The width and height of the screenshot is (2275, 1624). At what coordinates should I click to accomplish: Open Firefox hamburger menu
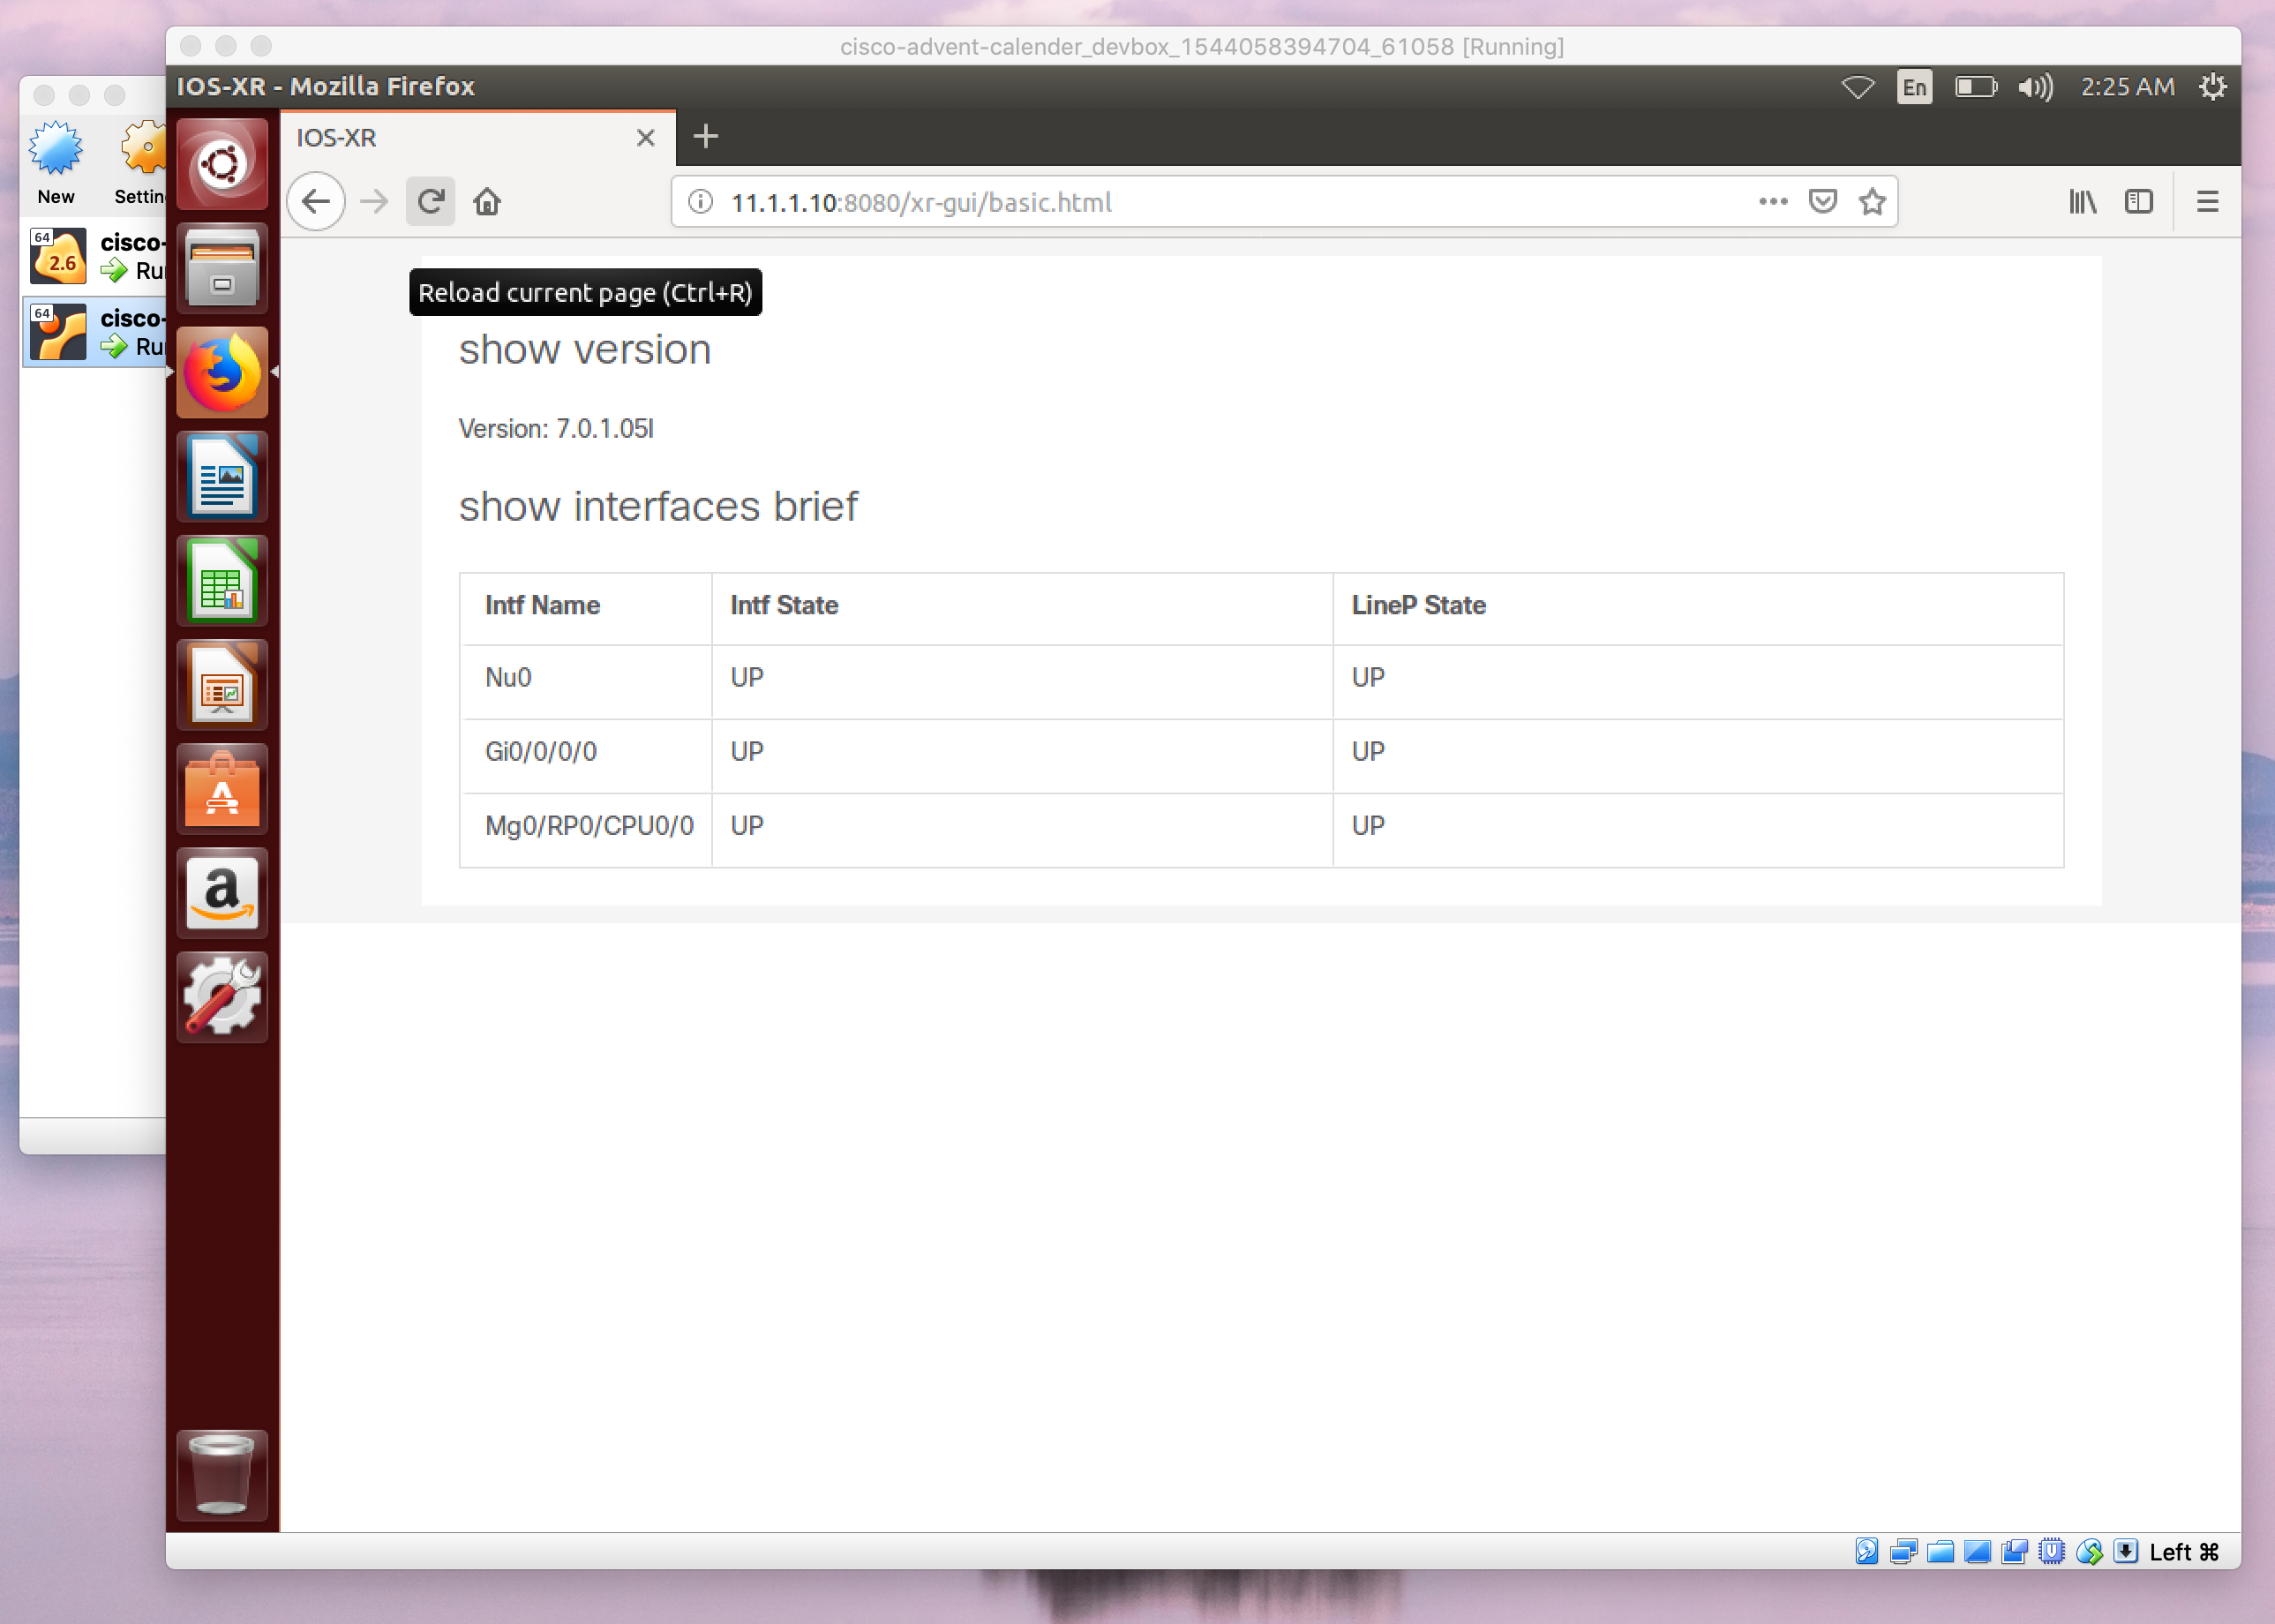[x=2208, y=202]
